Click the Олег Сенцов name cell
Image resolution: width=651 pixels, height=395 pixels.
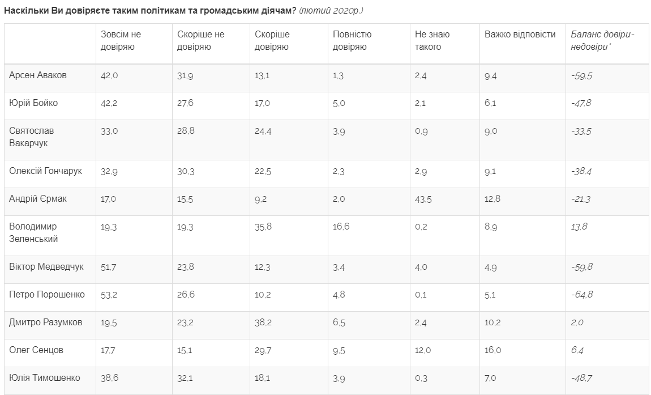click(36, 350)
